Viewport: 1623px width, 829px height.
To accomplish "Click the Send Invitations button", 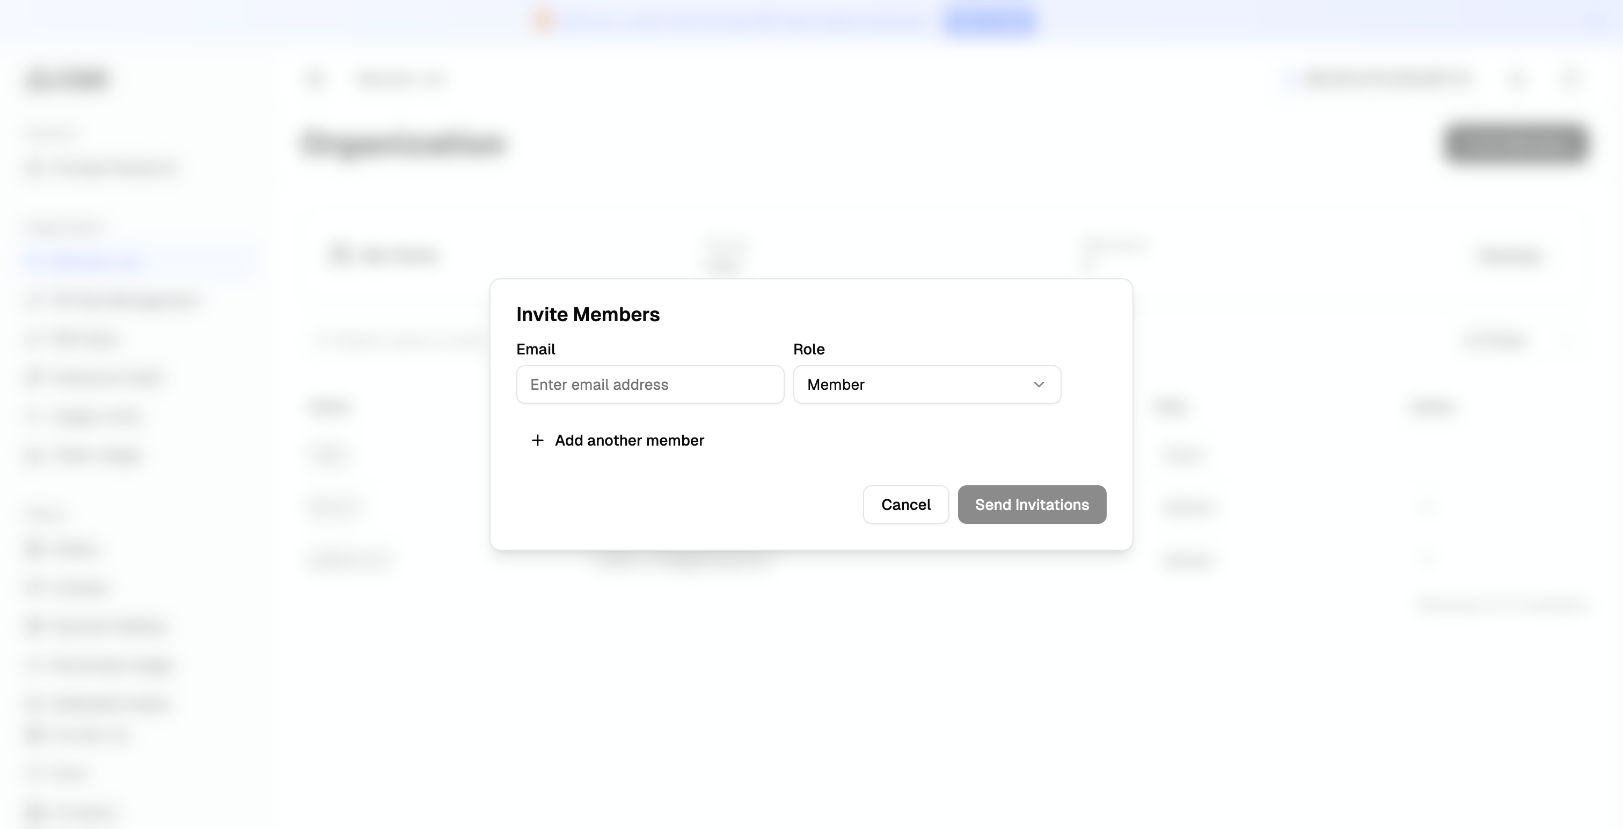I will point(1032,504).
